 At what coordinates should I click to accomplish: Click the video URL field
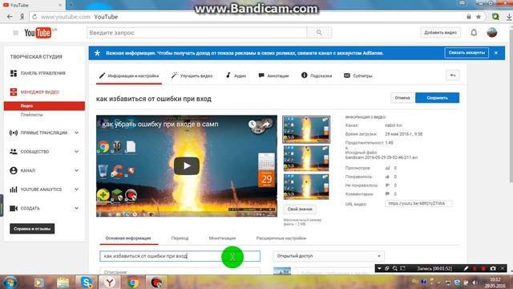[x=418, y=203]
